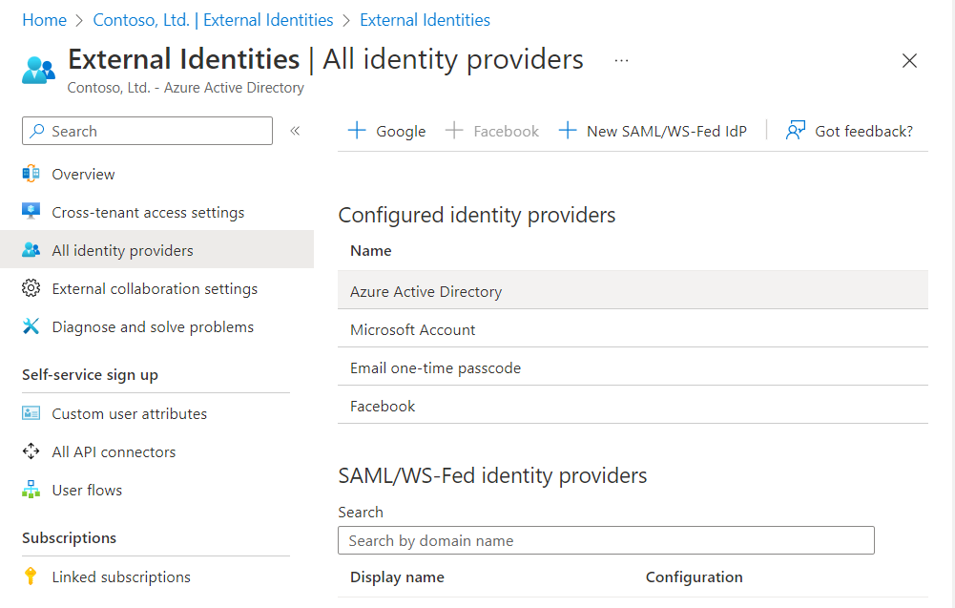Click the Cross-tenant access settings icon
Image resolution: width=955 pixels, height=608 pixels.
tap(31, 212)
